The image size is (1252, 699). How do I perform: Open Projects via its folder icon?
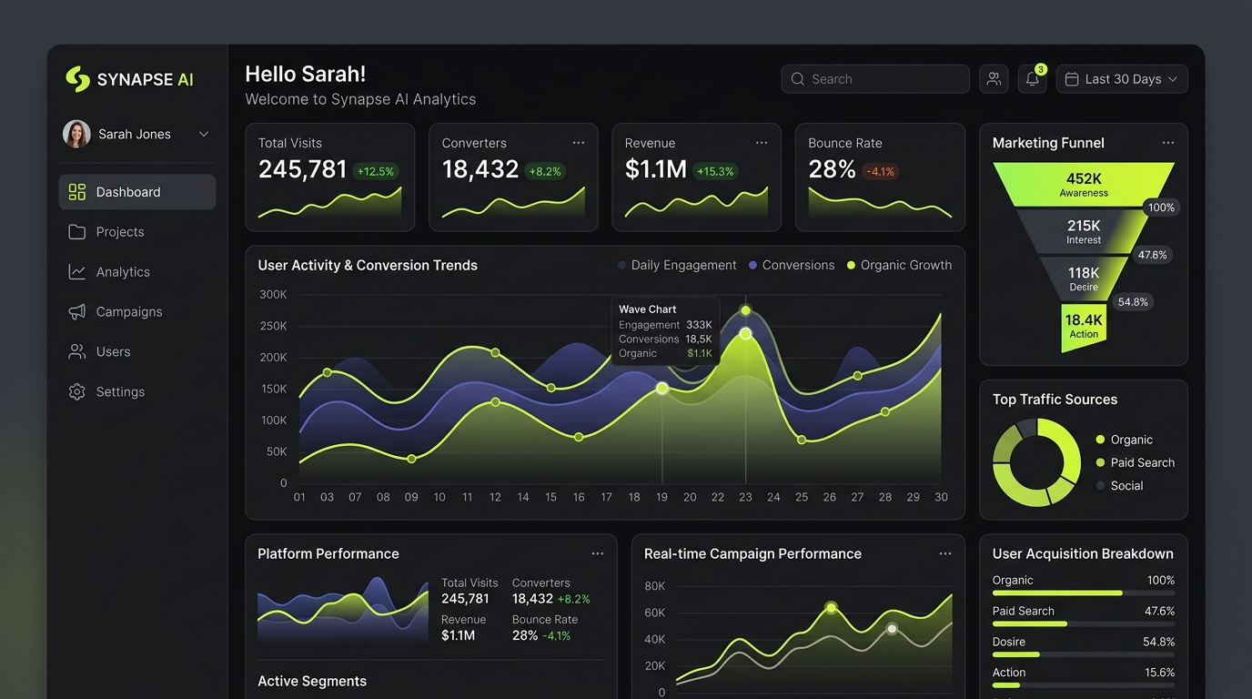77,232
